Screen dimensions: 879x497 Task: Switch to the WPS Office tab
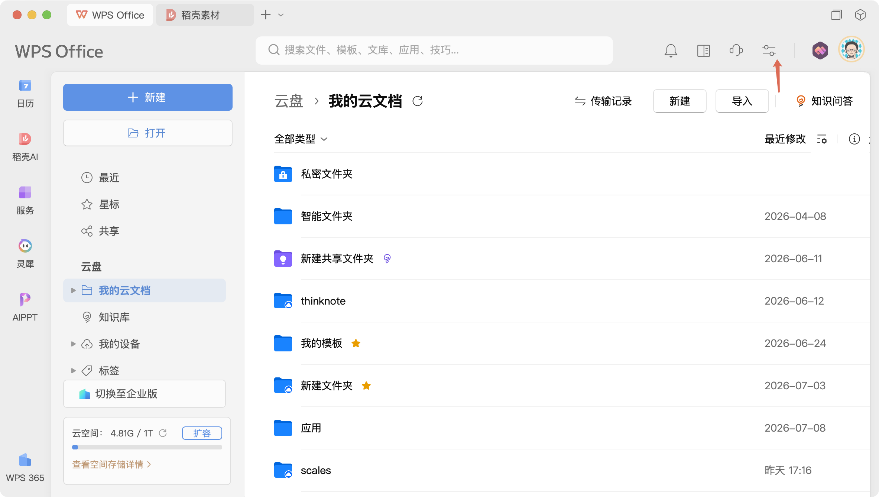[x=110, y=15]
